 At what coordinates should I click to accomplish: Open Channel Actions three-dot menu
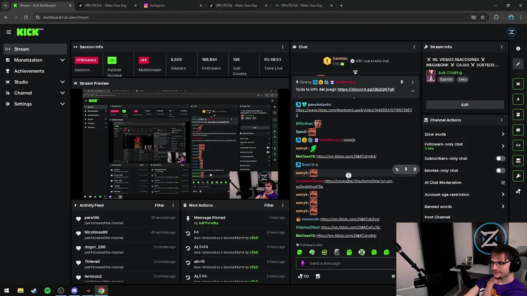coord(501,120)
